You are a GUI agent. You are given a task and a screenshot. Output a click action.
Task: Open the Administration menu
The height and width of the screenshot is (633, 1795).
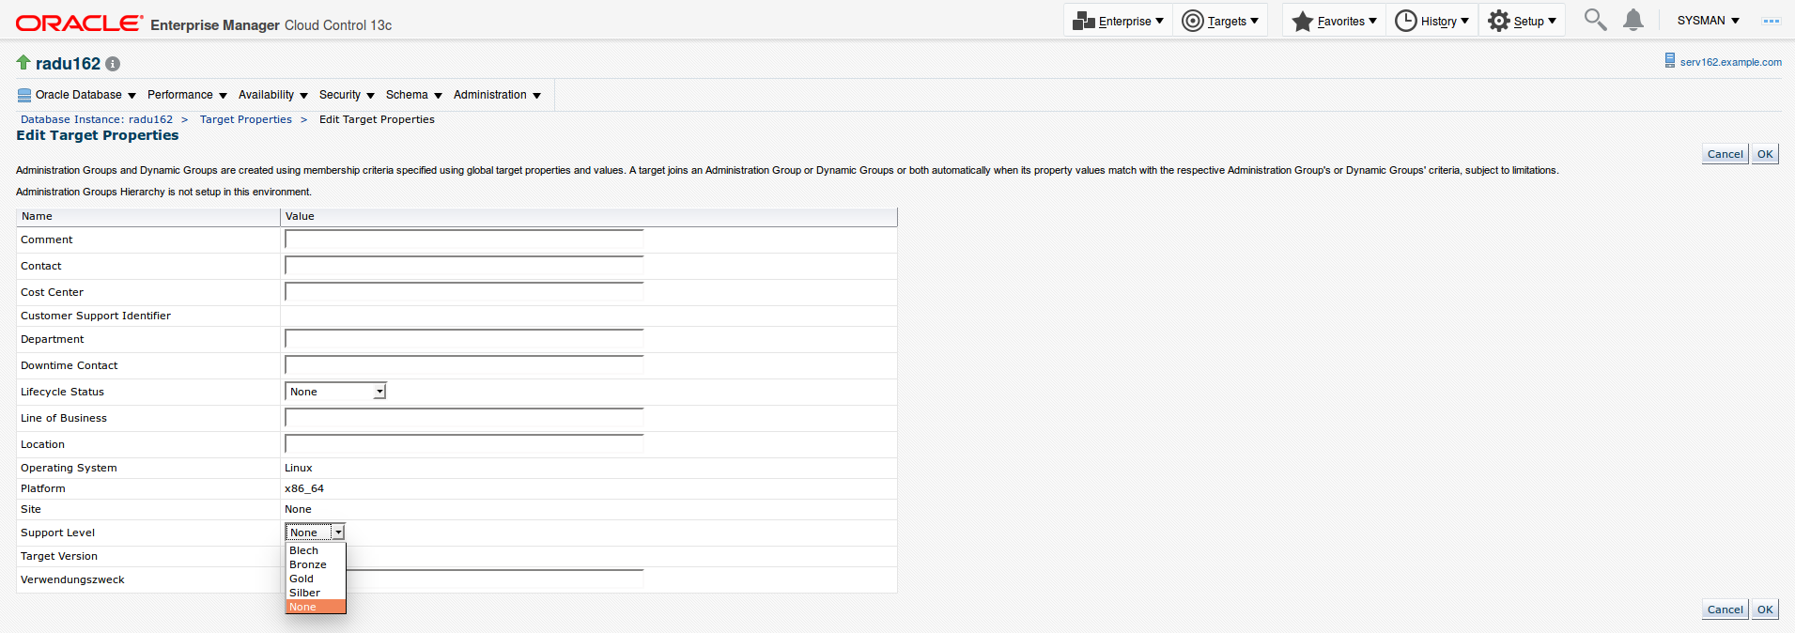(x=497, y=95)
